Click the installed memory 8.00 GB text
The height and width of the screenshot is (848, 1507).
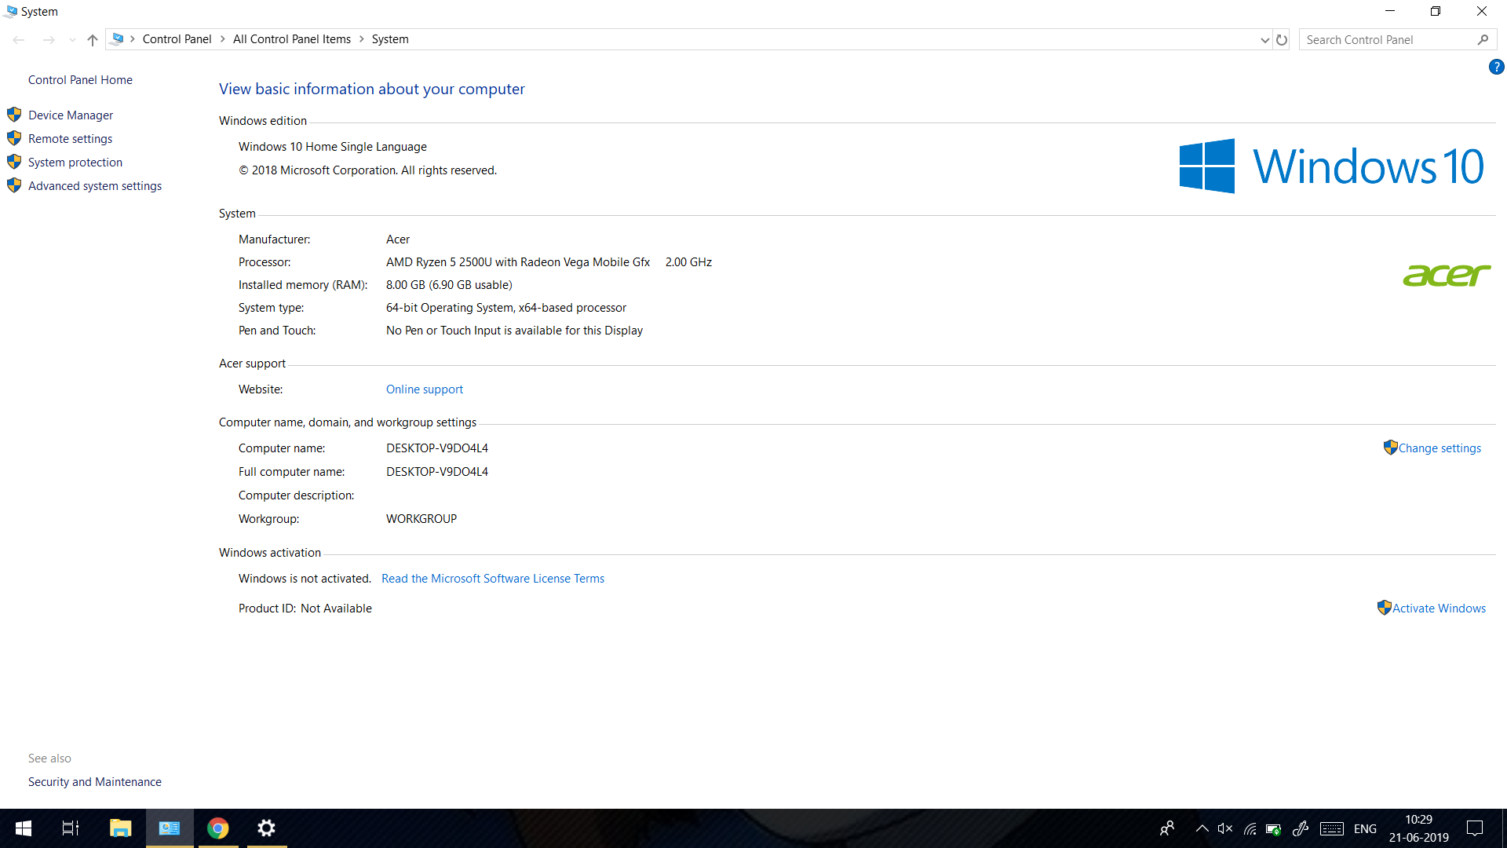[449, 285]
